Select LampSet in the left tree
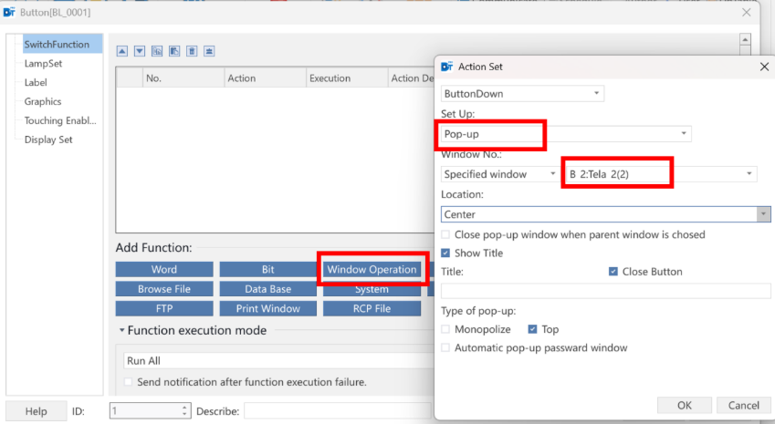Image resolution: width=775 pixels, height=424 pixels. coord(43,63)
